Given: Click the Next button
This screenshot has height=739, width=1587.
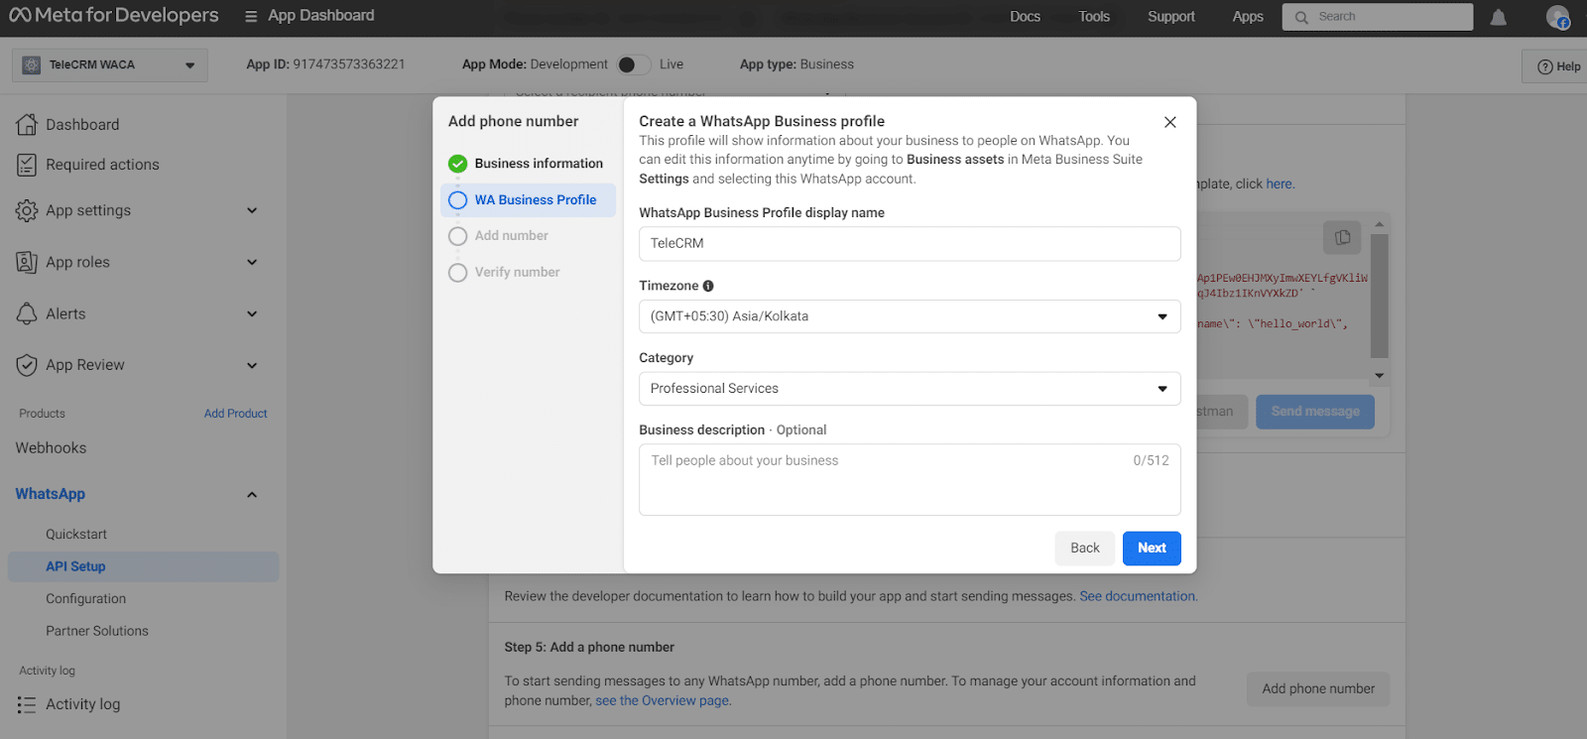Looking at the screenshot, I should pyautogui.click(x=1152, y=549).
